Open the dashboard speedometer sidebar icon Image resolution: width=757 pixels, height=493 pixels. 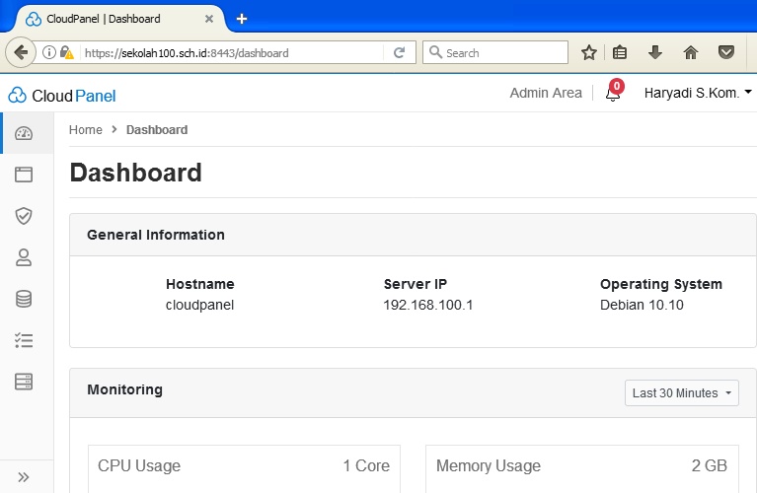25,133
